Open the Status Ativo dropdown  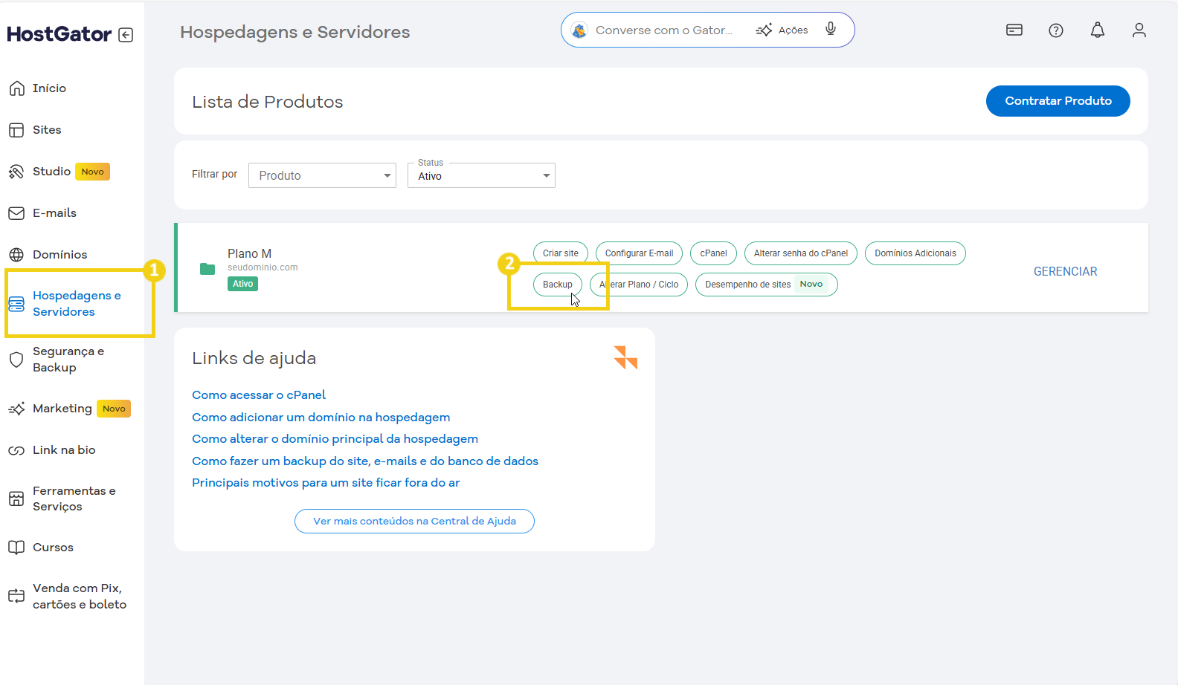pyautogui.click(x=481, y=175)
